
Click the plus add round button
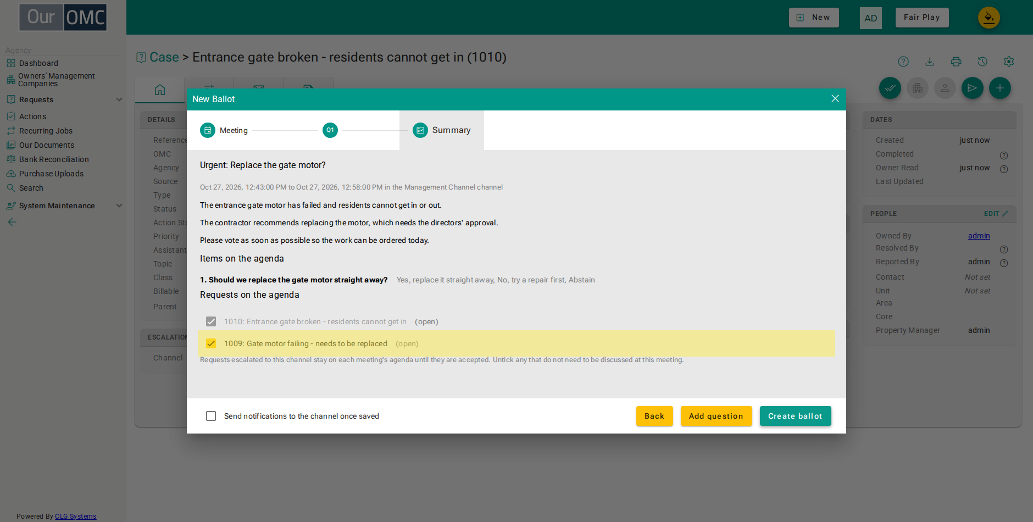point(1000,88)
